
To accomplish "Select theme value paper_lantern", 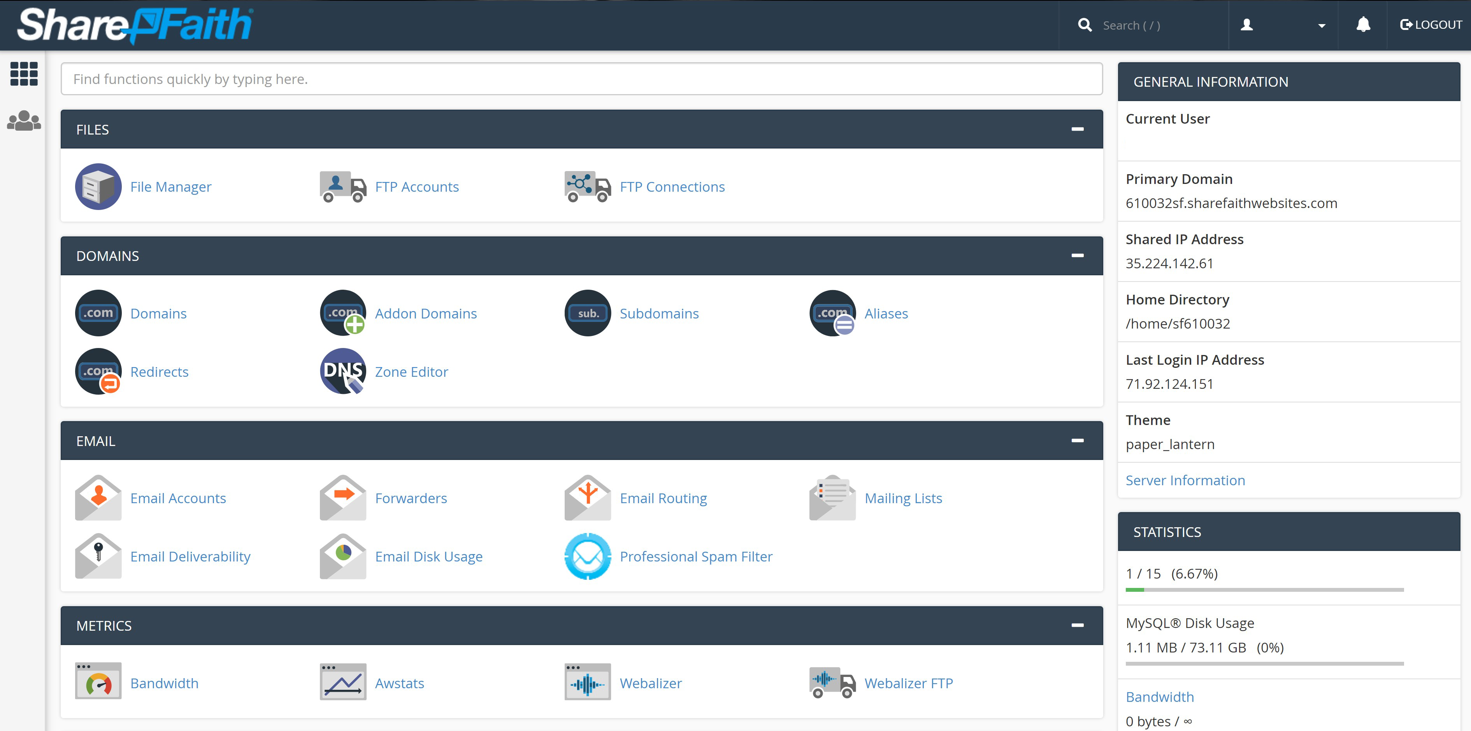I will coord(1170,444).
